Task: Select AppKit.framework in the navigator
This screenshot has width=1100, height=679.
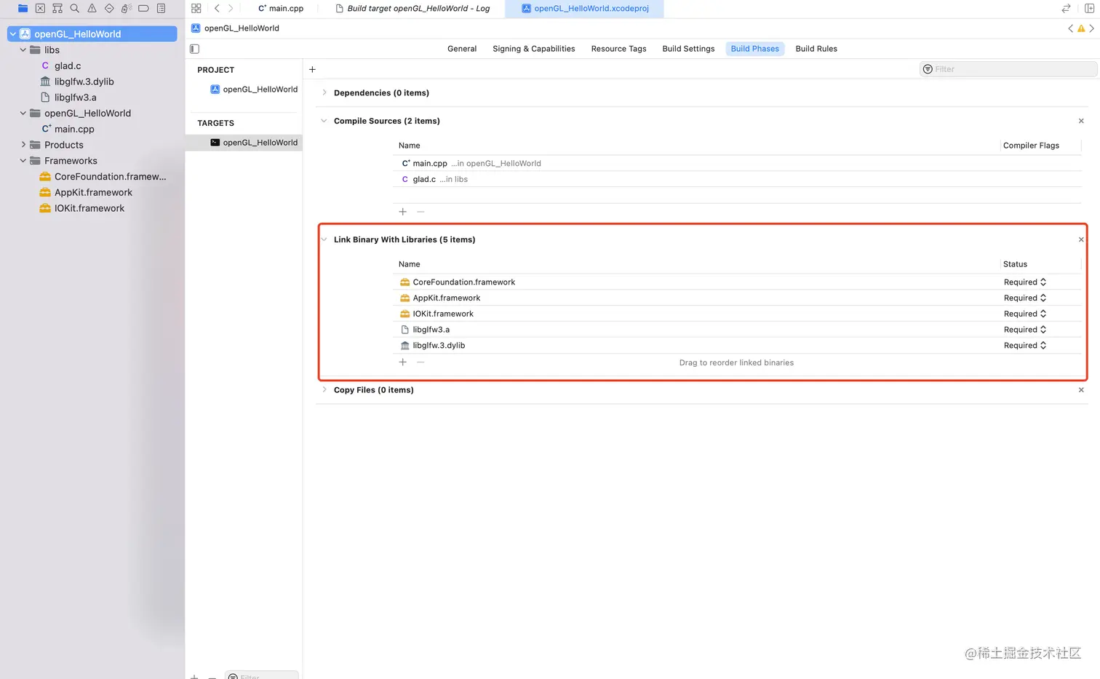Action: 93,193
